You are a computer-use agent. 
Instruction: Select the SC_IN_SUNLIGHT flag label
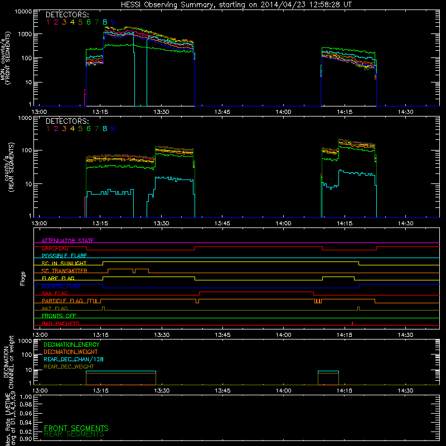(x=64, y=263)
